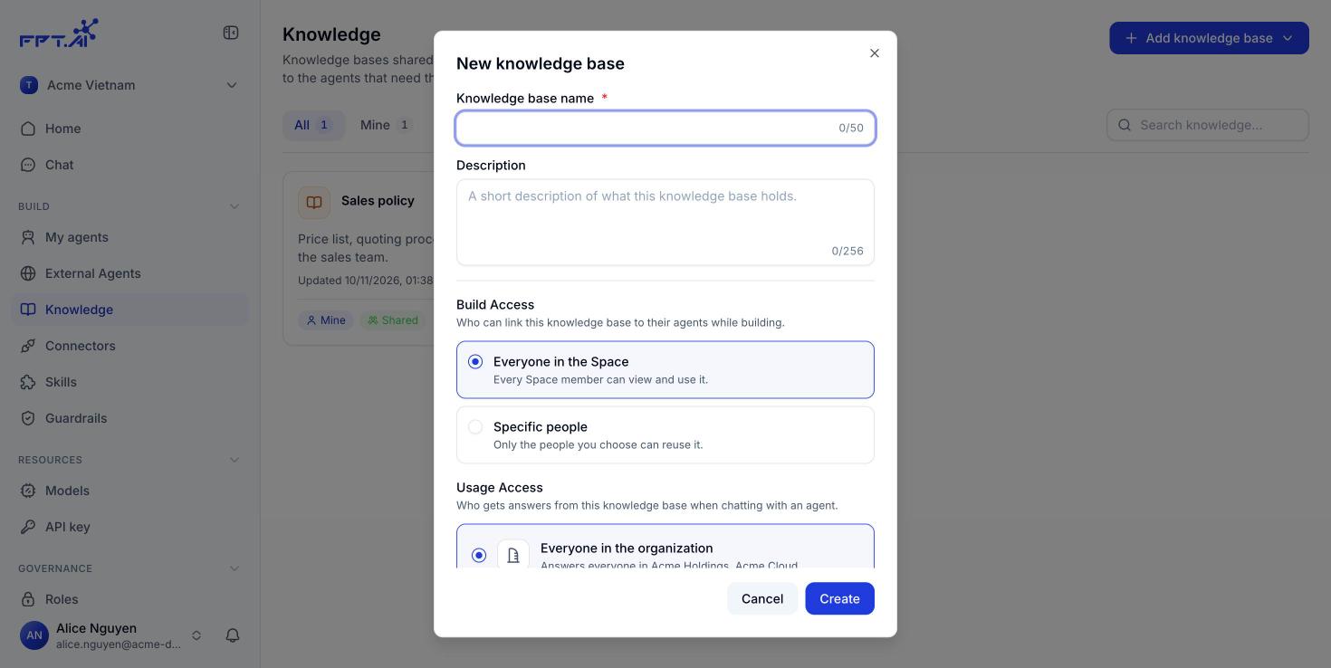
Task: Click the Usage Access heading
Action: [x=500, y=487]
